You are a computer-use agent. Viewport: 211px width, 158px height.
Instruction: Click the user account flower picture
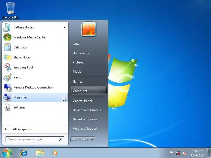pyautogui.click(x=89, y=29)
